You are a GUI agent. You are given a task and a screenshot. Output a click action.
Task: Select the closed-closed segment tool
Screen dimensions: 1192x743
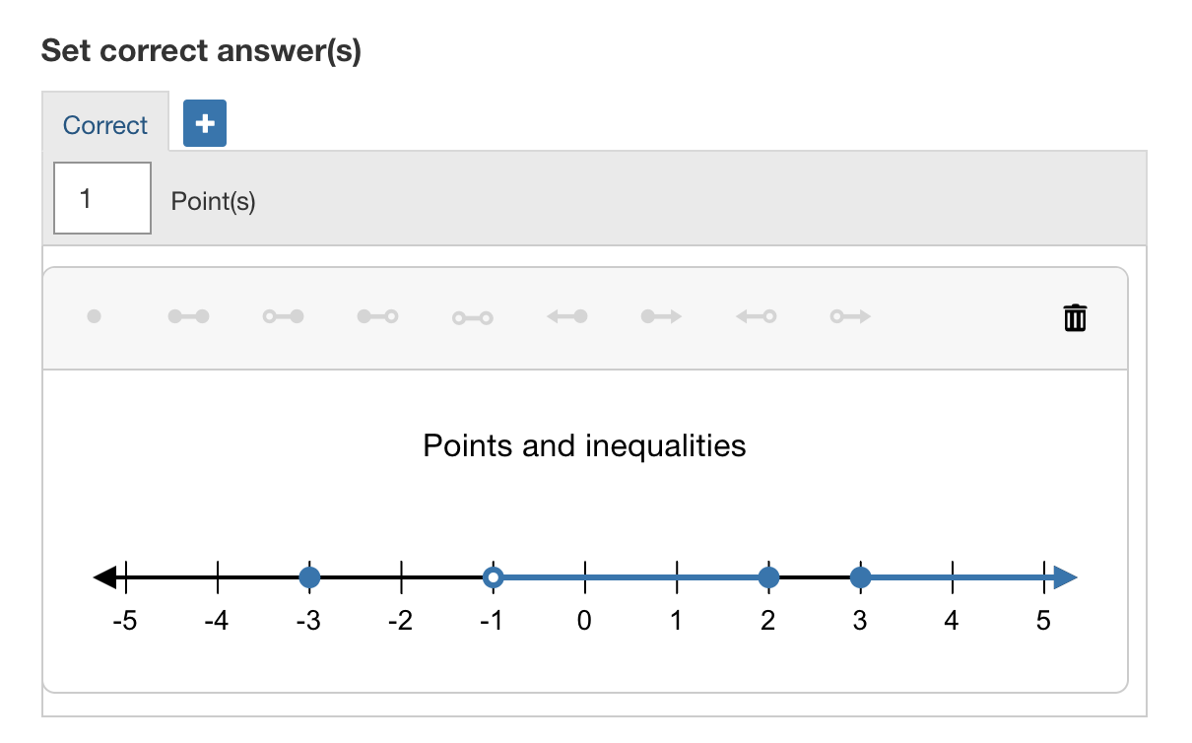188,316
